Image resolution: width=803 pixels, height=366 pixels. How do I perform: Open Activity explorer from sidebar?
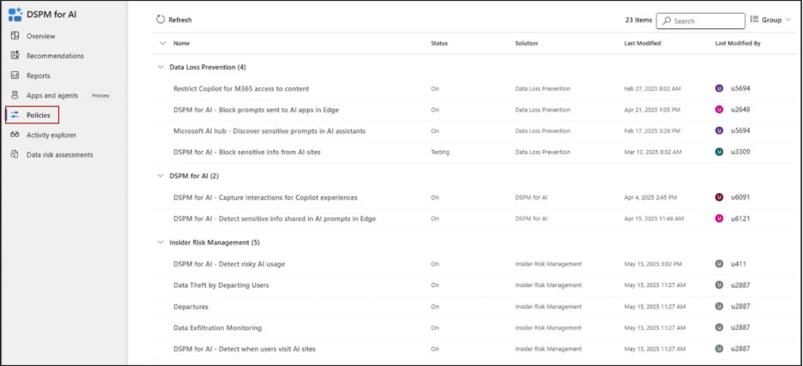point(51,135)
